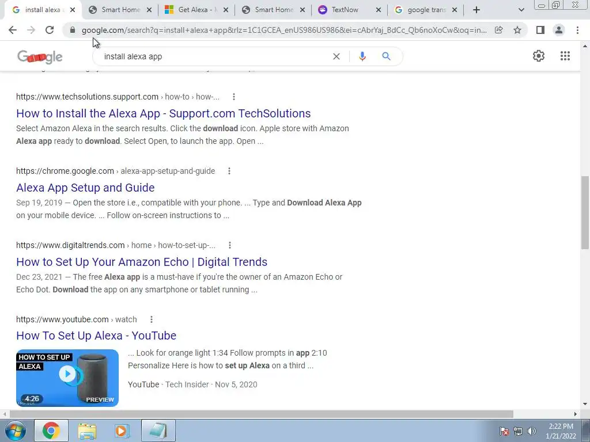Clear the search box text

(336, 56)
